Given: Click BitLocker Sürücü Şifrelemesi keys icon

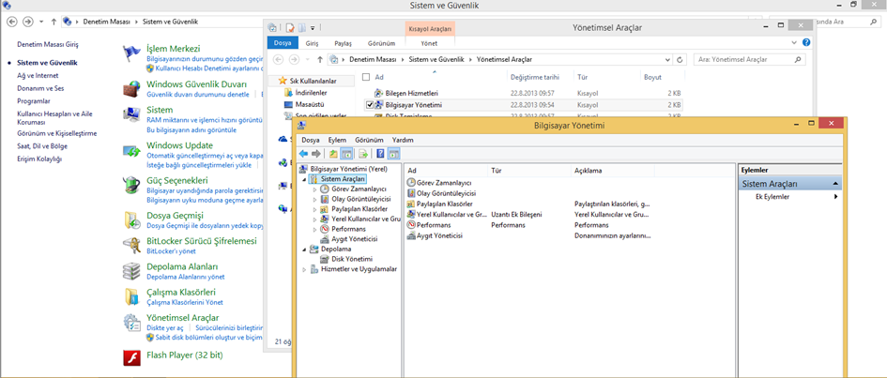Looking at the screenshot, I should 131,245.
